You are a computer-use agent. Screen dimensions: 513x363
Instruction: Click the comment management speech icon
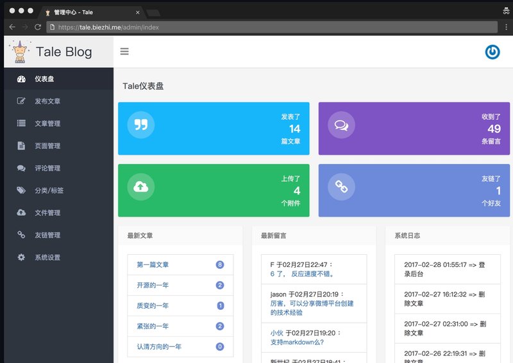(x=21, y=168)
